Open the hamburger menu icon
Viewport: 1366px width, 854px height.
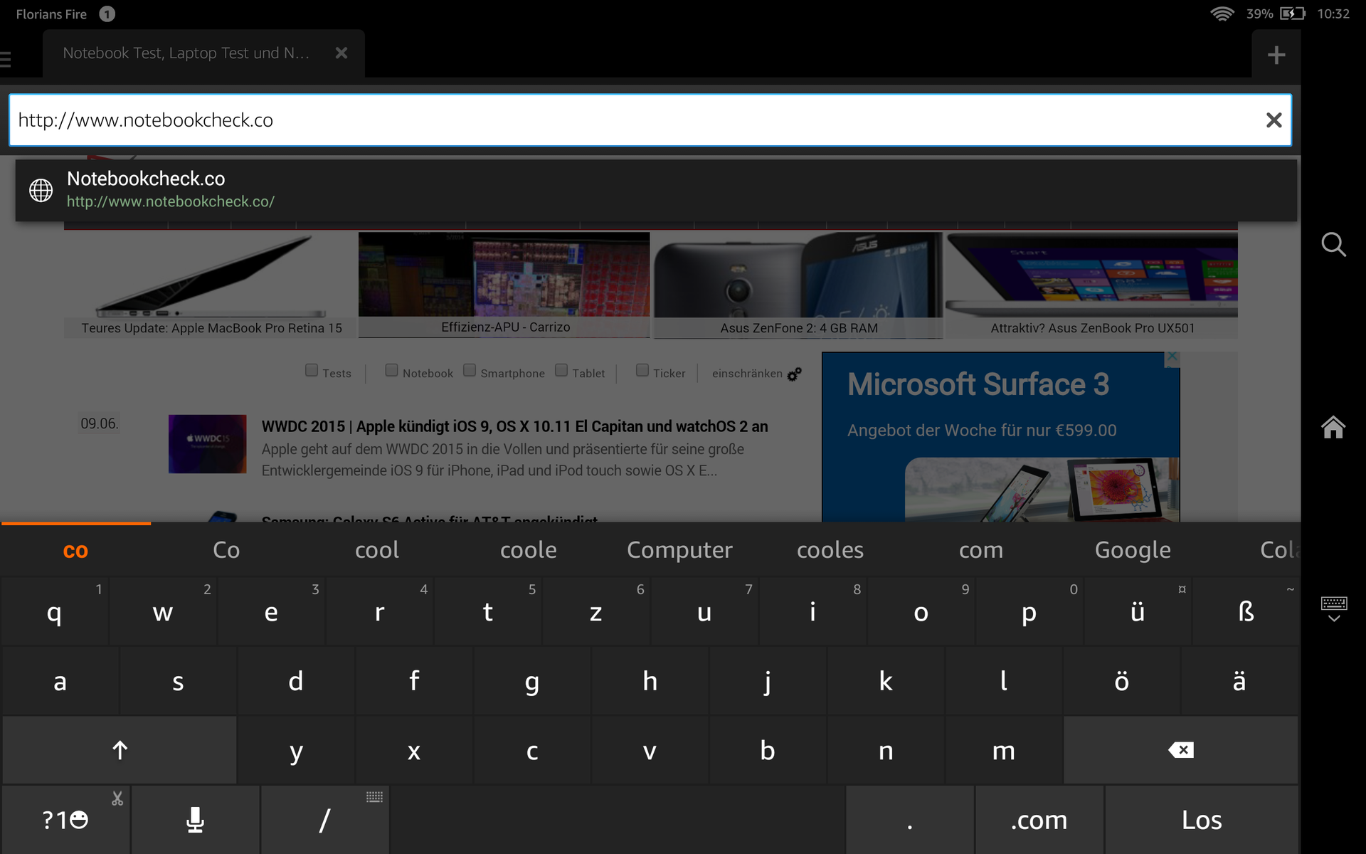(6, 58)
